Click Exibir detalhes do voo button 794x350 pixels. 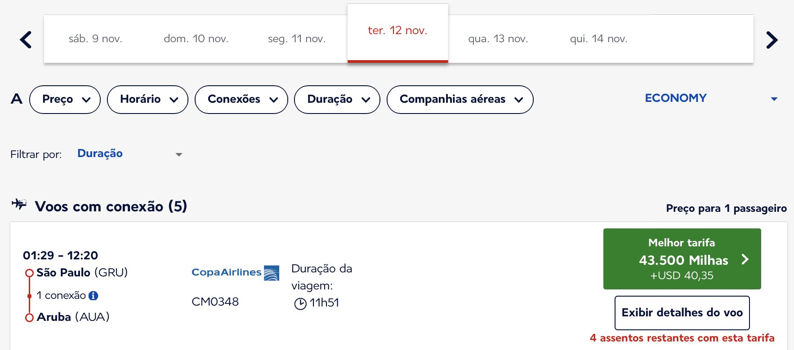[x=682, y=313]
